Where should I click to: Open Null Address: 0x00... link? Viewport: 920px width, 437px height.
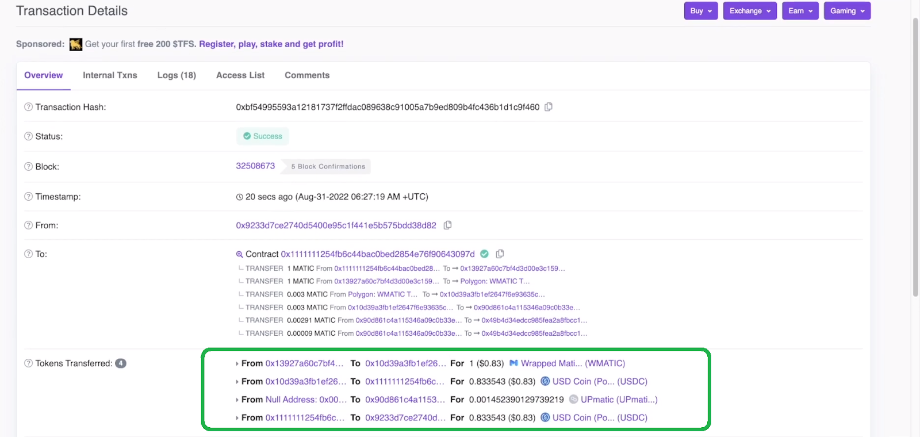click(306, 400)
